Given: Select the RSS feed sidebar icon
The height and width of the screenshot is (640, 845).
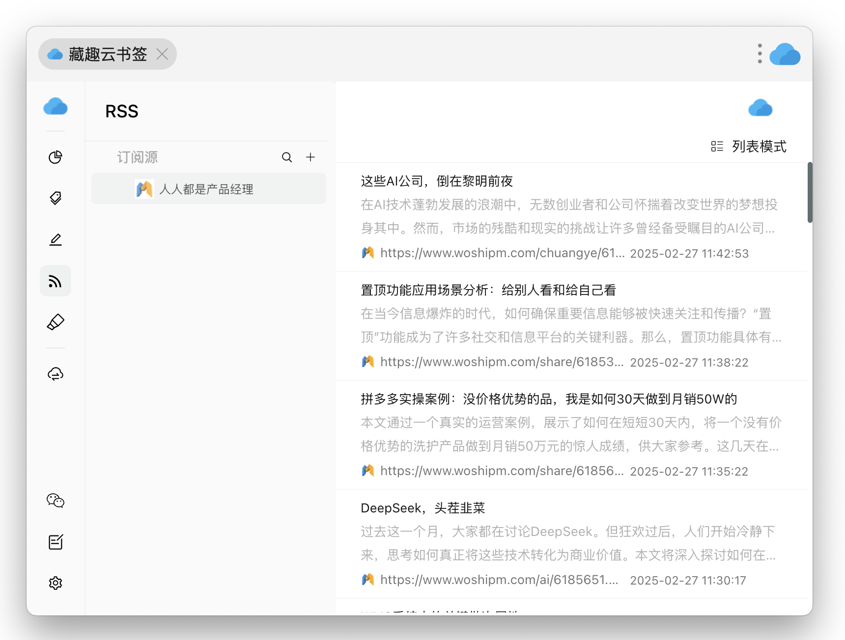Looking at the screenshot, I should [x=56, y=281].
